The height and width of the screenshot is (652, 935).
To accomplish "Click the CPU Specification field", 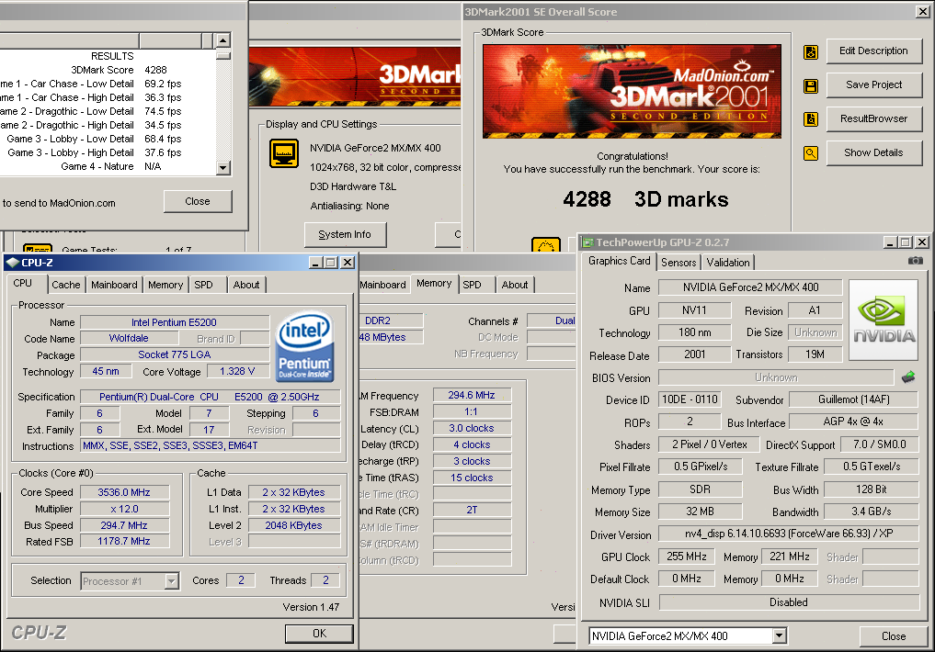I will coord(210,397).
